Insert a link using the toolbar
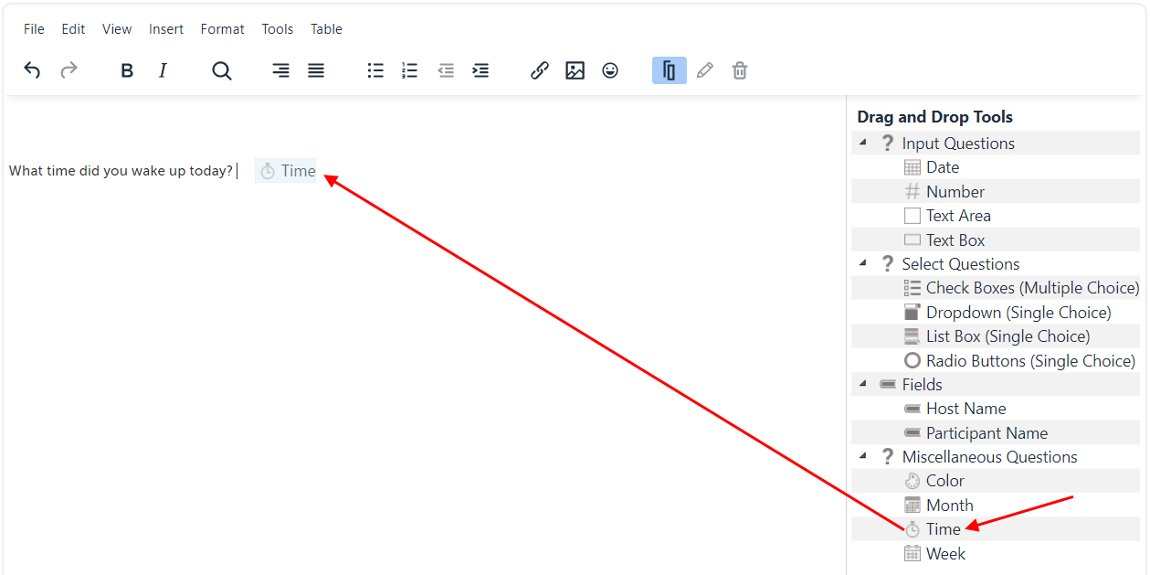 539,70
